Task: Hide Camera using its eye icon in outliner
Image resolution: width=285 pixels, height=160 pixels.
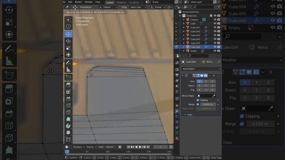Action: [x=215, y=20]
